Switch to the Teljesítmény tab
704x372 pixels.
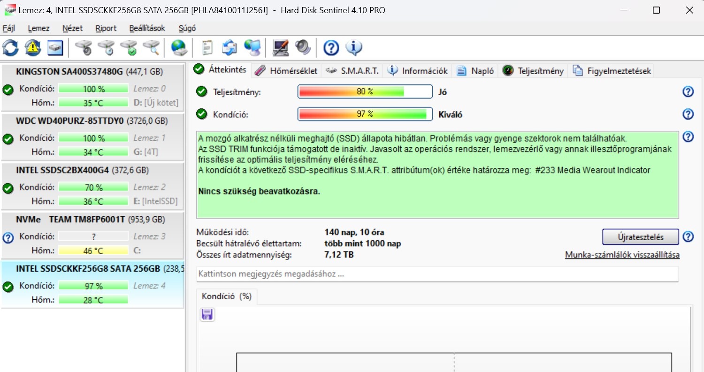533,71
